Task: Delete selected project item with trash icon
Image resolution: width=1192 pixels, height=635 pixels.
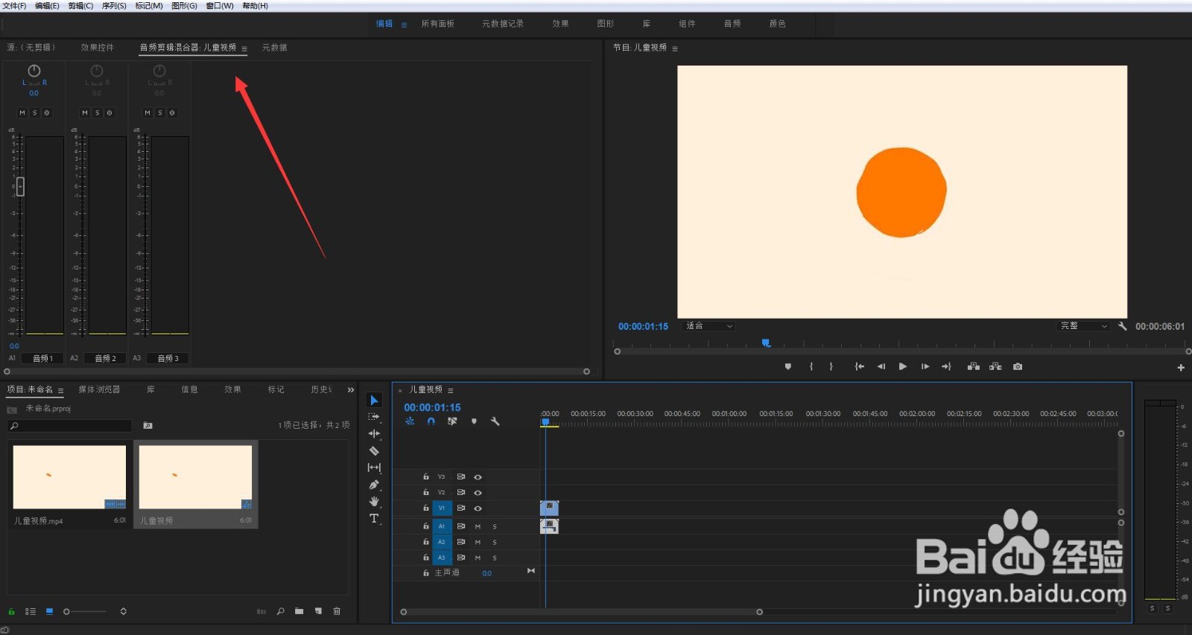Action: click(x=337, y=611)
